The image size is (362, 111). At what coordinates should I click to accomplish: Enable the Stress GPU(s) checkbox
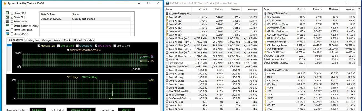[12, 34]
